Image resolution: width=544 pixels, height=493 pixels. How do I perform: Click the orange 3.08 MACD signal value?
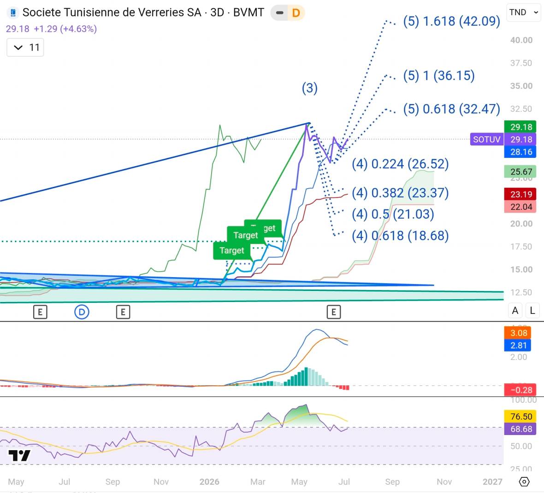click(x=517, y=333)
